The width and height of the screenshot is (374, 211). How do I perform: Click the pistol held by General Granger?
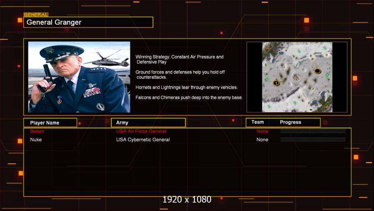(x=46, y=75)
